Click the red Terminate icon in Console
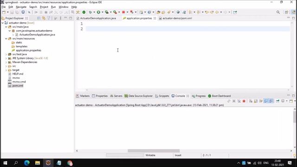This screenshot has width=297, height=167. (244, 101)
